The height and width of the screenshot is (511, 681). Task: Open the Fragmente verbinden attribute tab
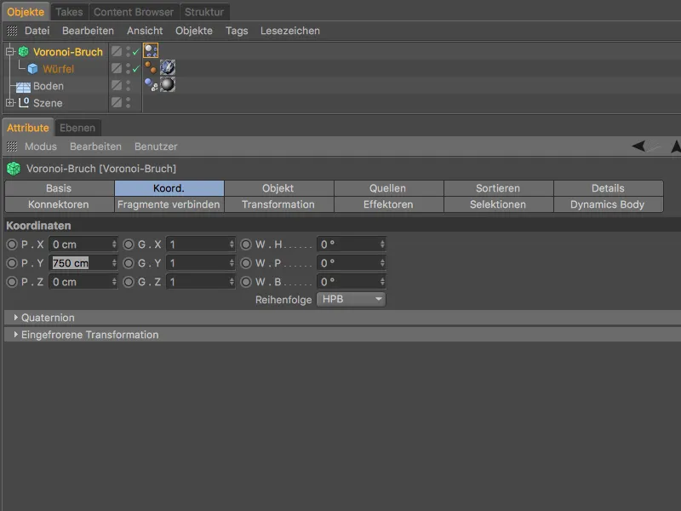click(x=169, y=204)
